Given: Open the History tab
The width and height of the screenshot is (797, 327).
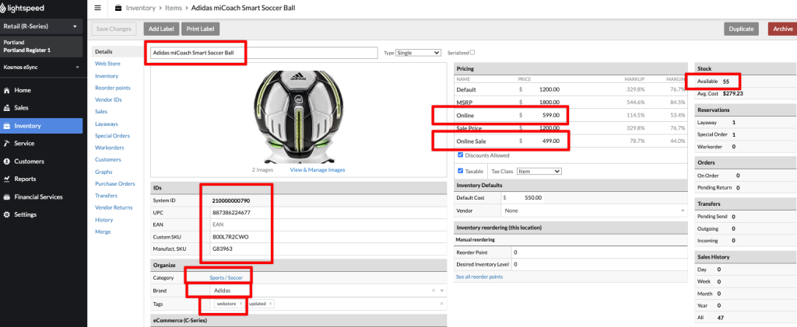Looking at the screenshot, I should 104,220.
